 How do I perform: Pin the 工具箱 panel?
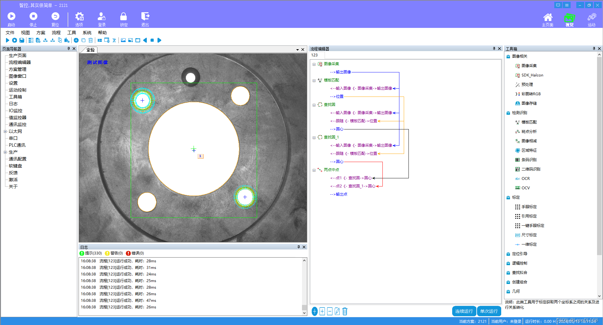tap(594, 49)
